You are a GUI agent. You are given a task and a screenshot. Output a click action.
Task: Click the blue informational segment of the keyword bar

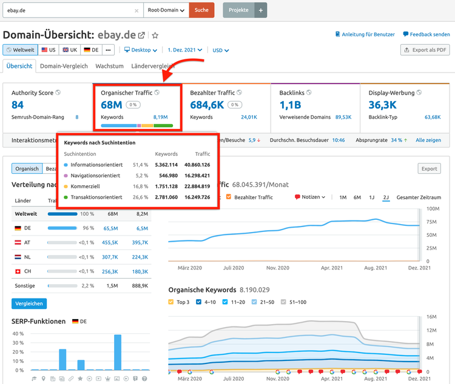119,125
